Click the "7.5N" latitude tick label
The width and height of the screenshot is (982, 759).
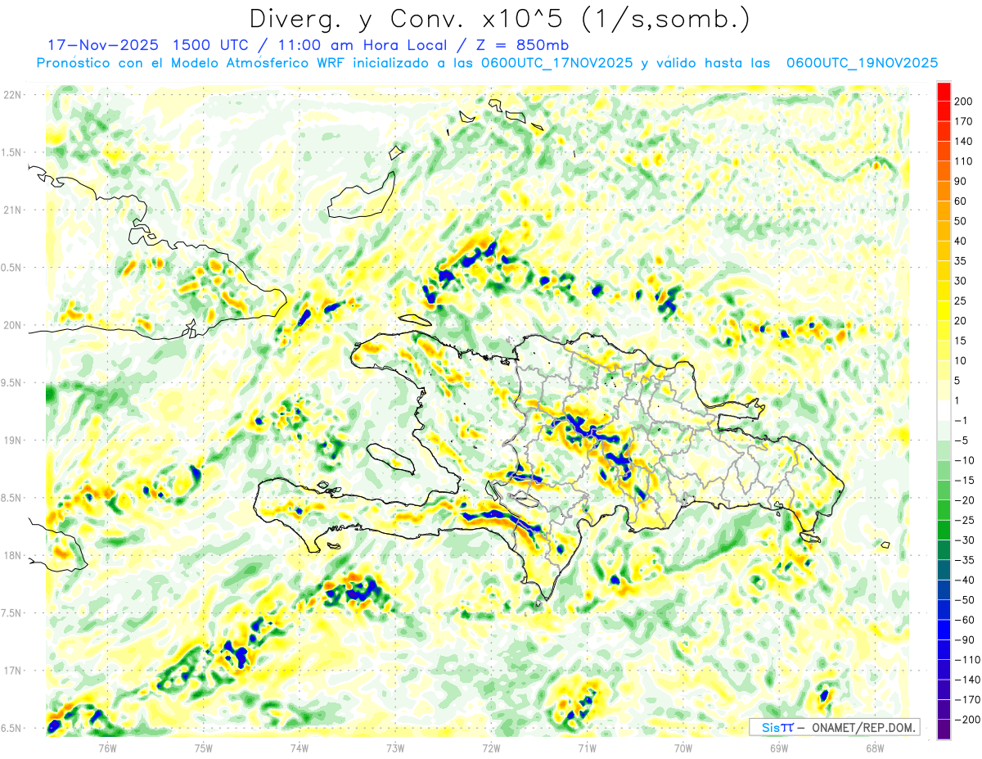click(12, 613)
